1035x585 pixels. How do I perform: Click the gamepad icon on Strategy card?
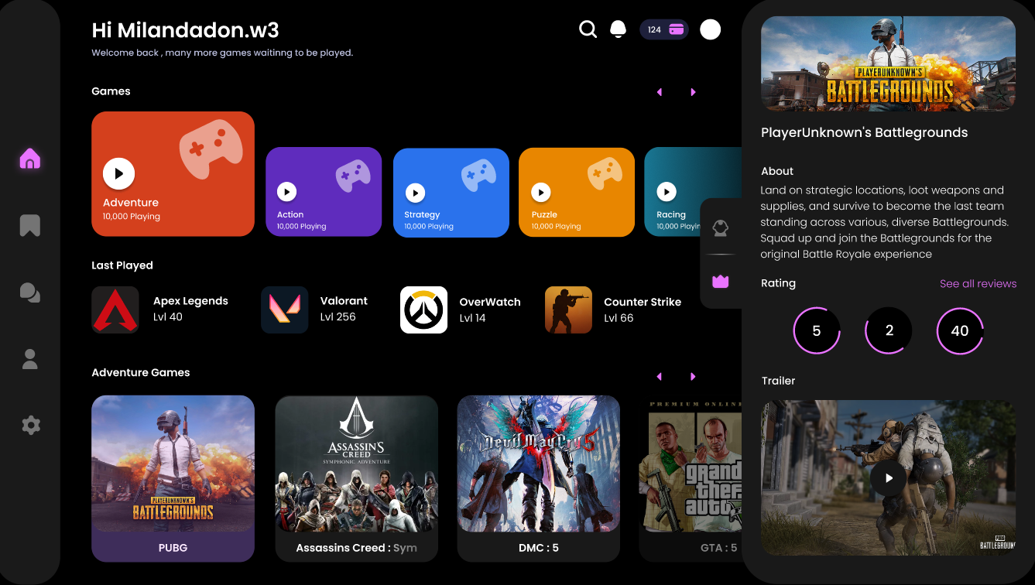(479, 175)
